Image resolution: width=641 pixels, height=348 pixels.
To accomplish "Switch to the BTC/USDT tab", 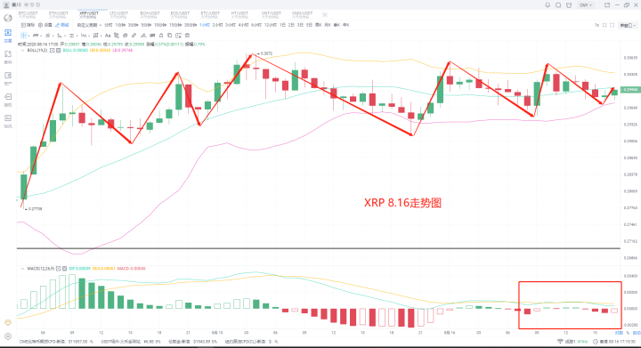I will [x=28, y=15].
